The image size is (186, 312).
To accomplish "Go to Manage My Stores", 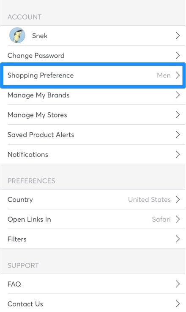I will pos(93,115).
